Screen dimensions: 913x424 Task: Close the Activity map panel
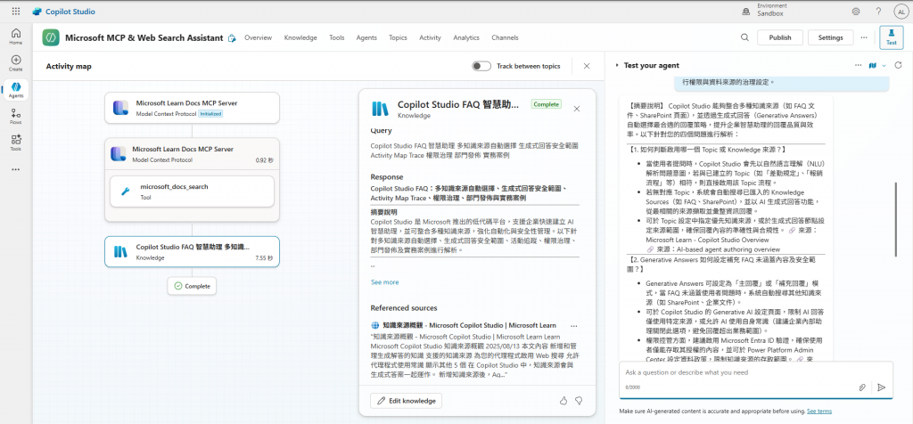(587, 66)
